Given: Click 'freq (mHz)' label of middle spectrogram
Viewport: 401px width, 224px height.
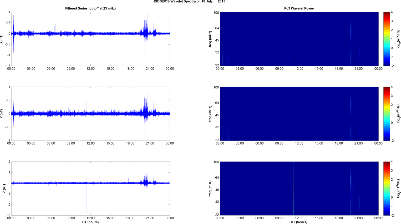Looking at the screenshot, I should (210, 114).
